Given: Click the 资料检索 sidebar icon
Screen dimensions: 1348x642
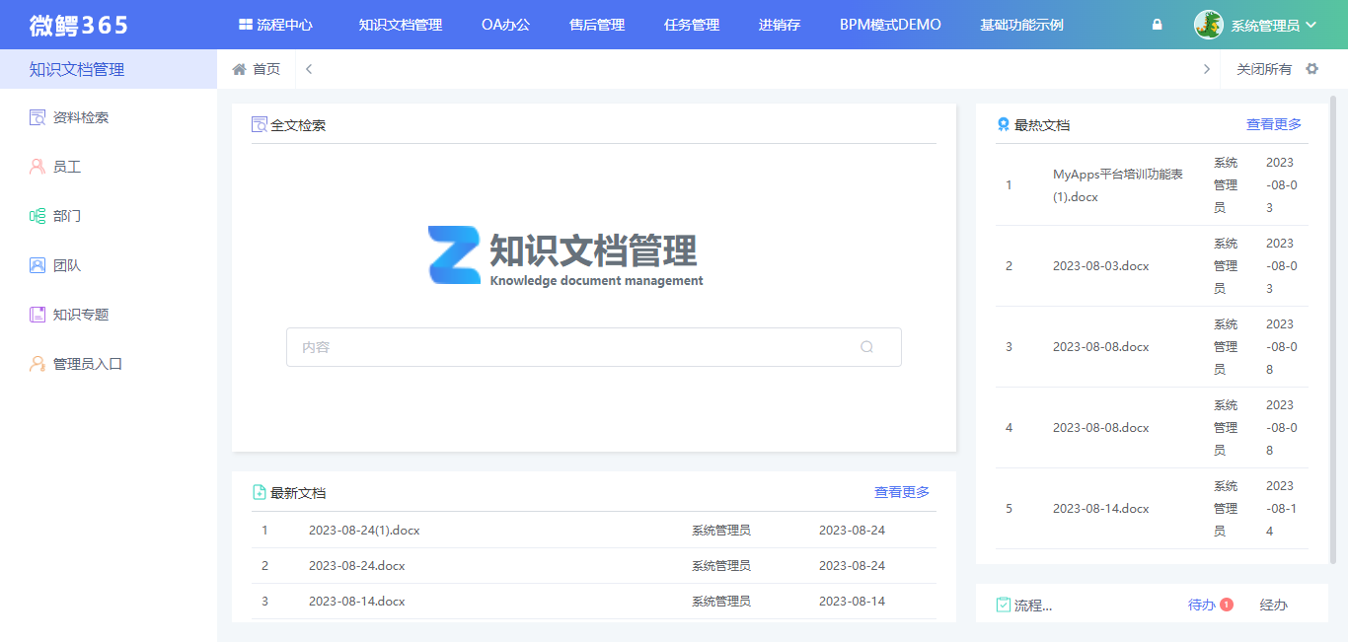Looking at the screenshot, I should point(37,117).
